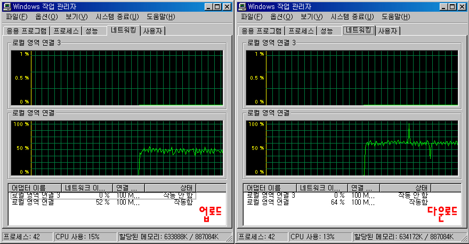469x244 pixels.
Task: Sort by 네트워크 이... column in left window
Action: tap(87, 188)
